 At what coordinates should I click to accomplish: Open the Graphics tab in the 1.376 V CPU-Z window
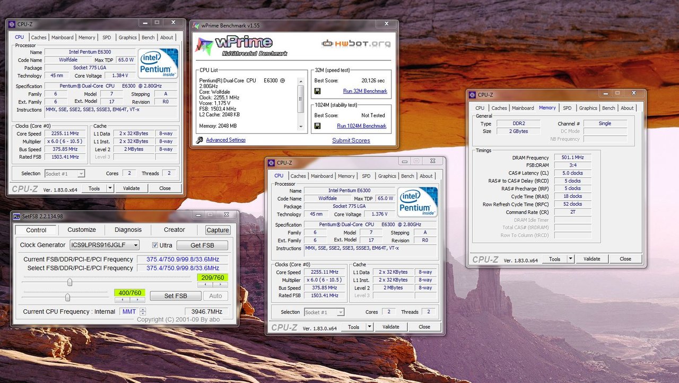point(387,176)
